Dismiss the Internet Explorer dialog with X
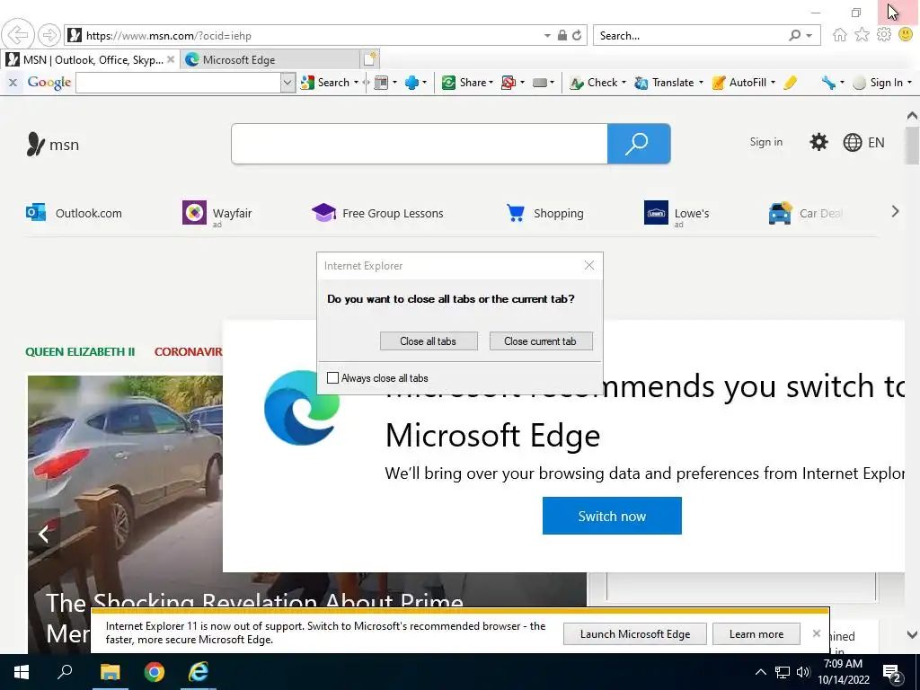The width and height of the screenshot is (920, 690). click(x=589, y=265)
